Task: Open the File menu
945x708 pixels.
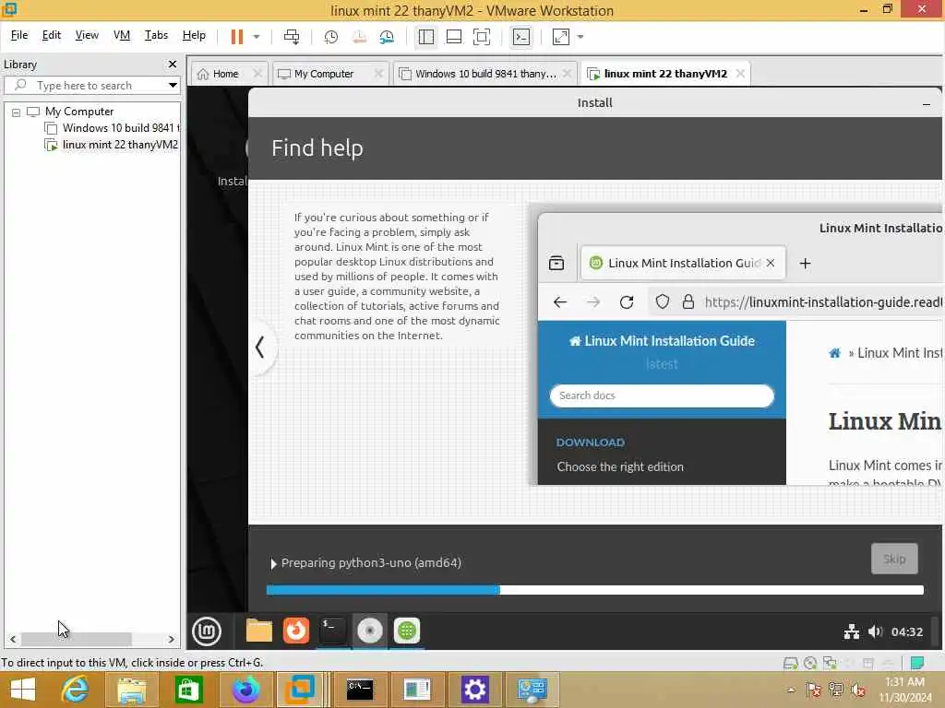Action: click(x=19, y=35)
